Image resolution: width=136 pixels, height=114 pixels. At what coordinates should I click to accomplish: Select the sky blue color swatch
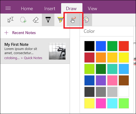124,69
